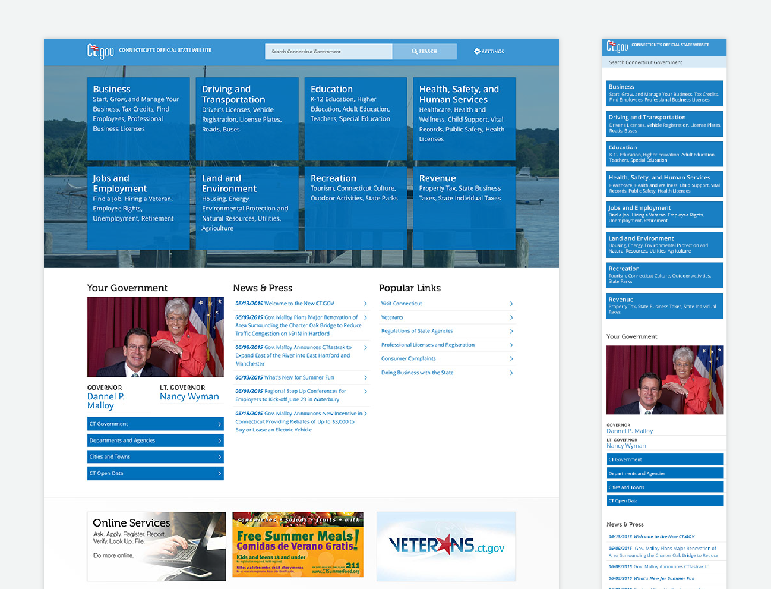Click the Search Connecticut Government input field

click(x=328, y=52)
